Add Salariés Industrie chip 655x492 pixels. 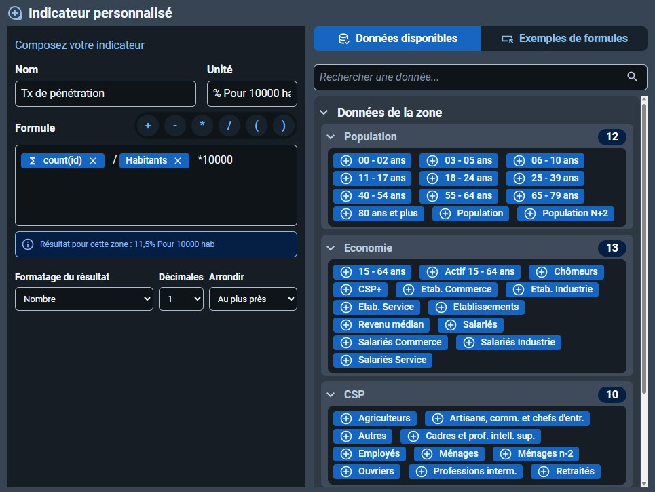508,343
